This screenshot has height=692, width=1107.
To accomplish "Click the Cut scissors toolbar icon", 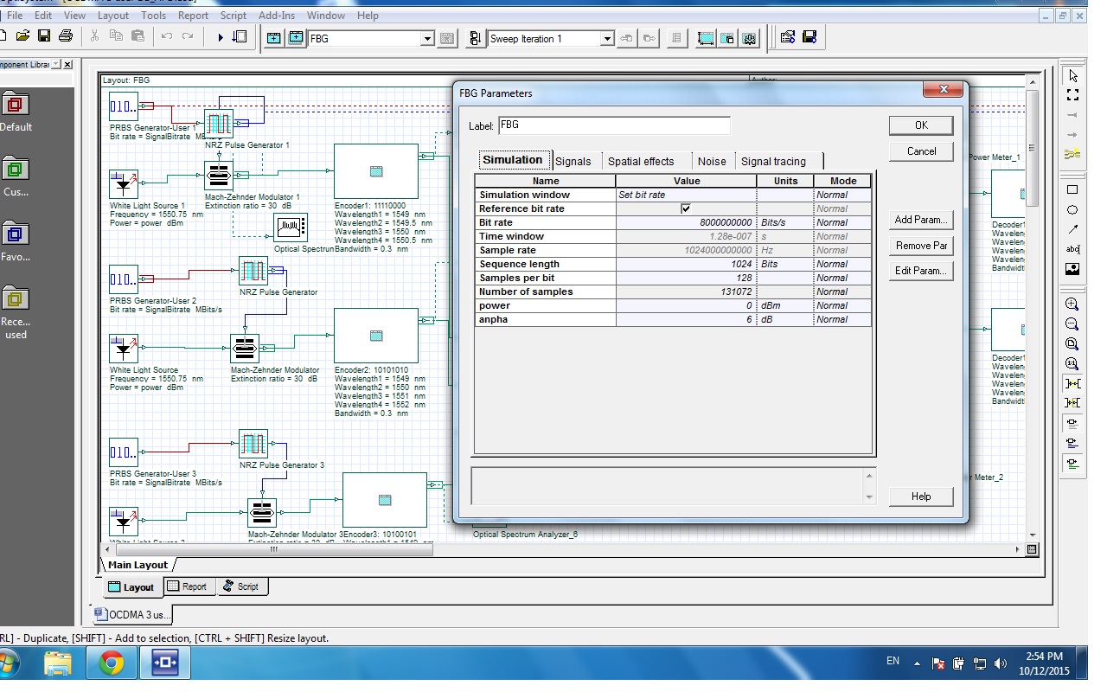I will coord(94,36).
